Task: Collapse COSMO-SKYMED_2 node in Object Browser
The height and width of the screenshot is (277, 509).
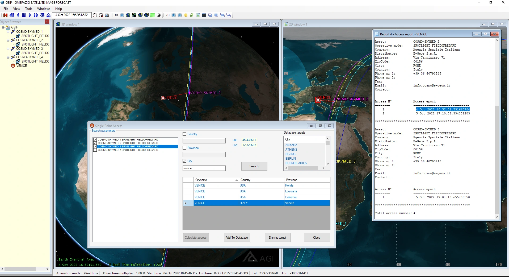Action: click(x=8, y=40)
